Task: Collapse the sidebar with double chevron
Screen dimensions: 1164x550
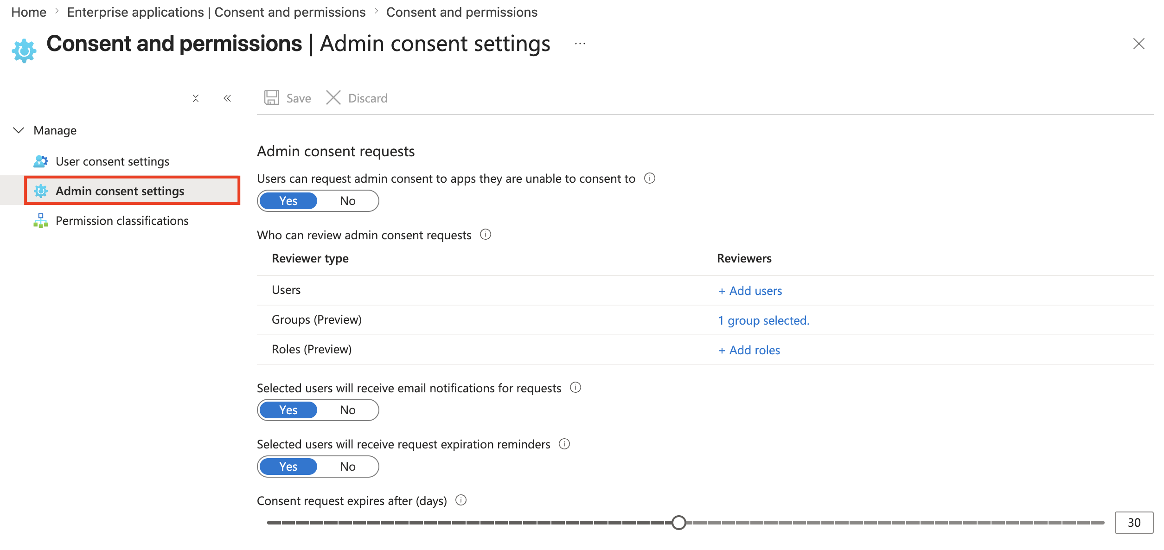Action: pos(227,98)
